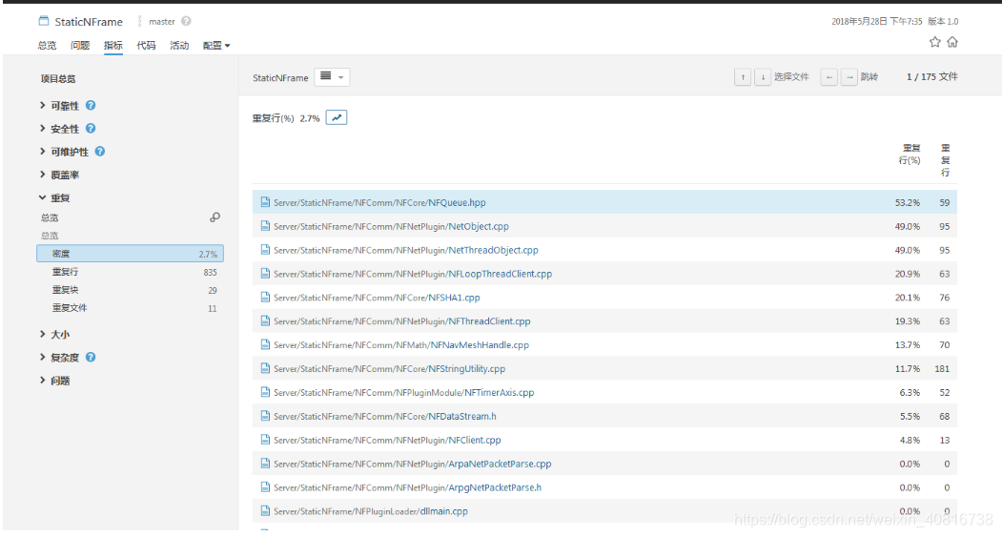This screenshot has width=1002, height=537.
Task: Open the 配置 dropdown menu
Action: 216,46
